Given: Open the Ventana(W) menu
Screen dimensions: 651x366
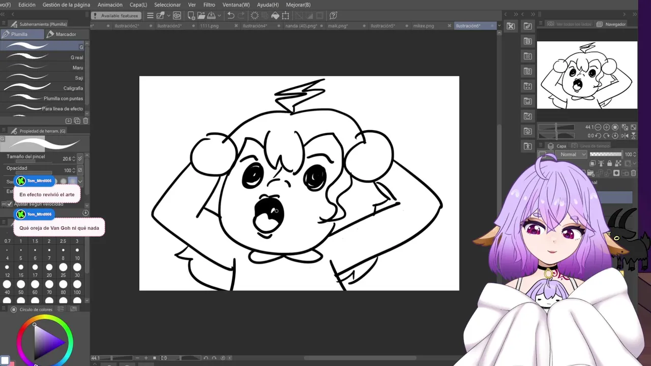Looking at the screenshot, I should point(236,5).
